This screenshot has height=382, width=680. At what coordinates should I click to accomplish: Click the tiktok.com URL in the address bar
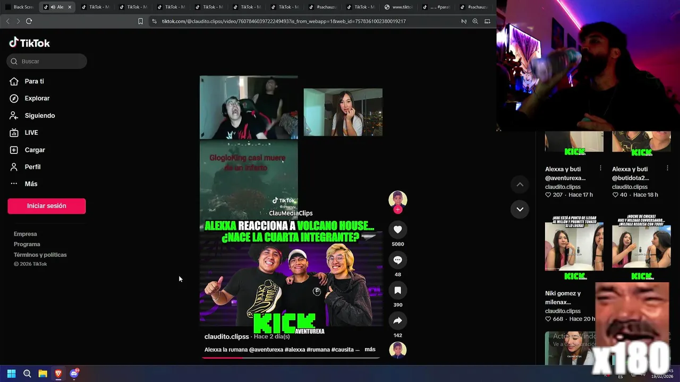[x=284, y=21]
